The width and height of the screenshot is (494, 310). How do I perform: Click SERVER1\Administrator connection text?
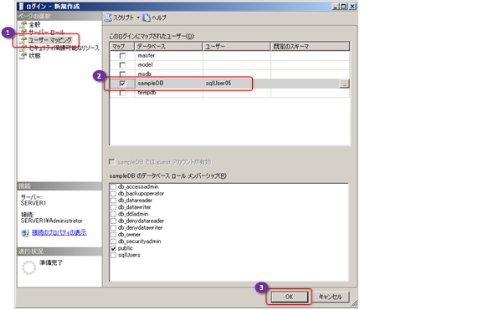[52, 221]
